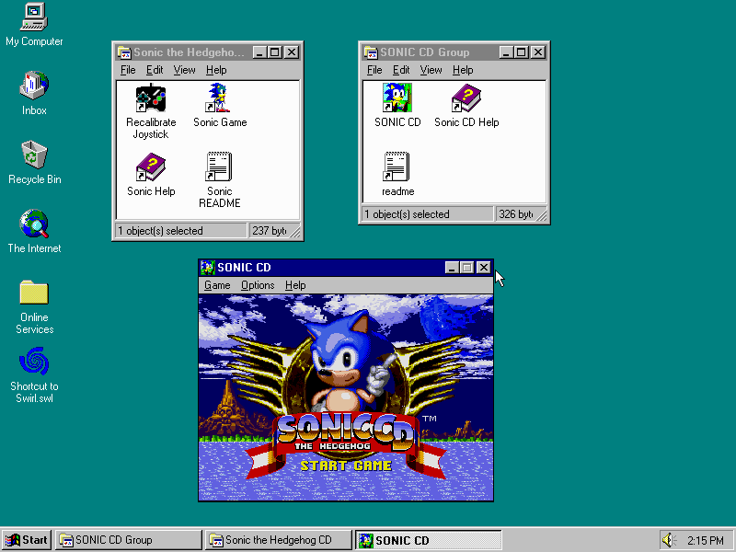The image size is (736, 552).
Task: Open the Game menu in SONIC CD
Action: (217, 285)
